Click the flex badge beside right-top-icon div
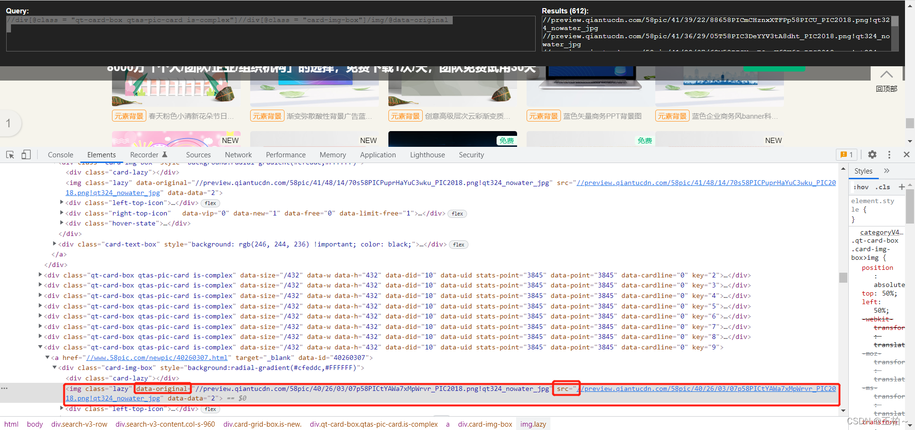 (x=457, y=214)
